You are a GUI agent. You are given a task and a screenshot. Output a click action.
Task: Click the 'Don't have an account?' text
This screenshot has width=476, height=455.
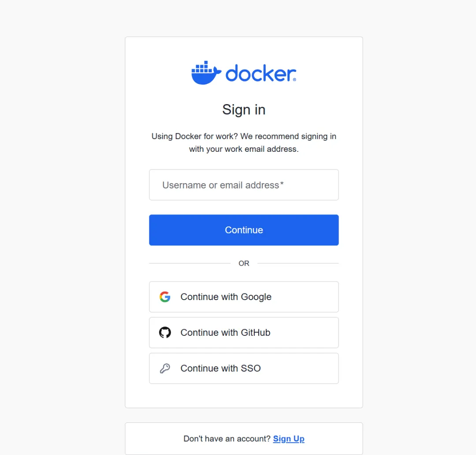227,439
